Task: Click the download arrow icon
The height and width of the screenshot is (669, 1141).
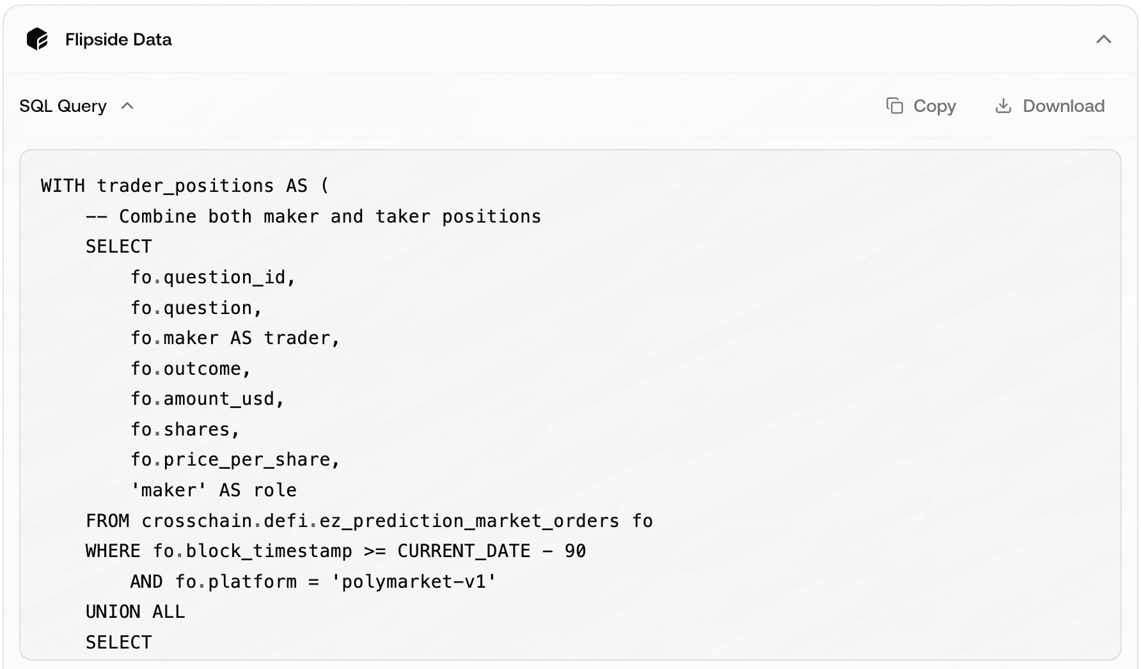Action: (1003, 106)
